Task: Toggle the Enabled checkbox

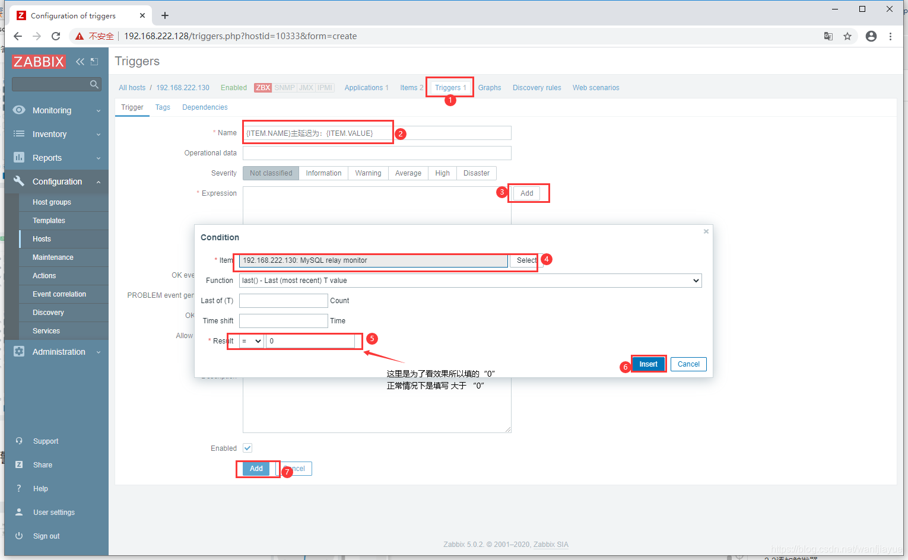Action: (247, 448)
